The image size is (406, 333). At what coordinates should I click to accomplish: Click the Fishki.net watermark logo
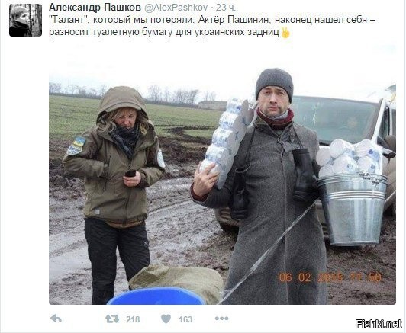point(379,324)
